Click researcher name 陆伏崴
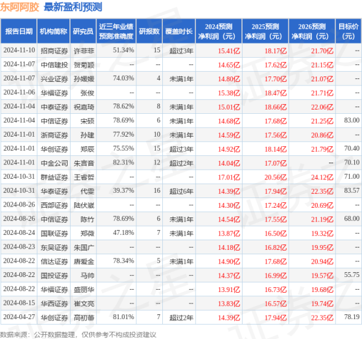The height and width of the screenshot is (339, 362). (84, 205)
